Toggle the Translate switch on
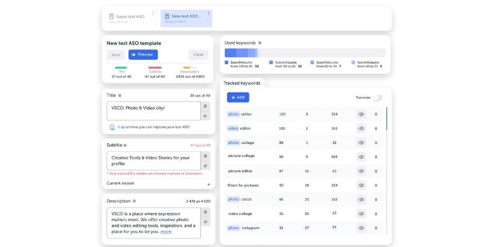The width and height of the screenshot is (494, 247). coord(377,98)
